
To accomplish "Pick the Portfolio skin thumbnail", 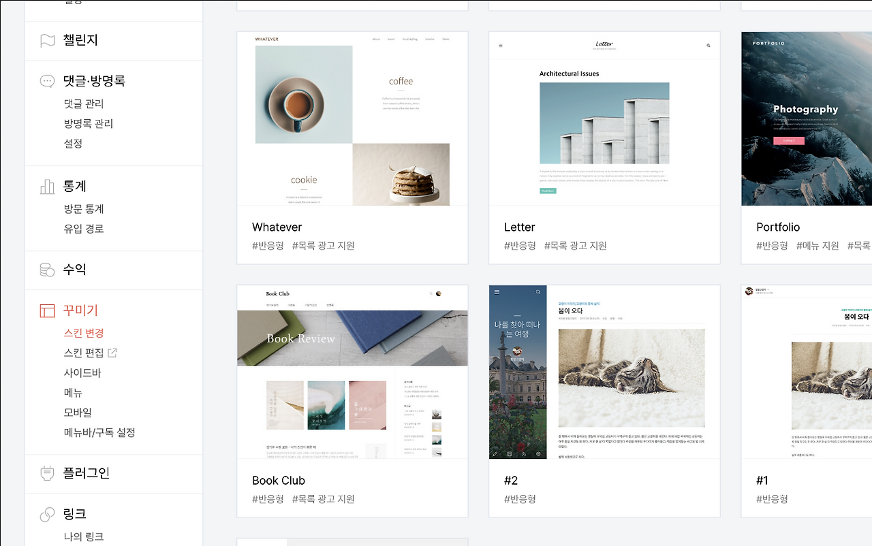I will [807, 118].
